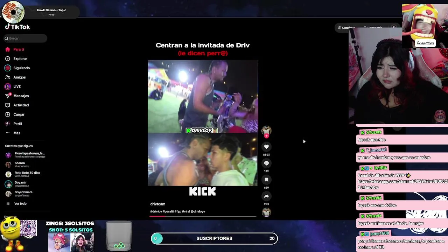Click T_inmortal username in chat
Screen dimensions: 448x252
376,150
